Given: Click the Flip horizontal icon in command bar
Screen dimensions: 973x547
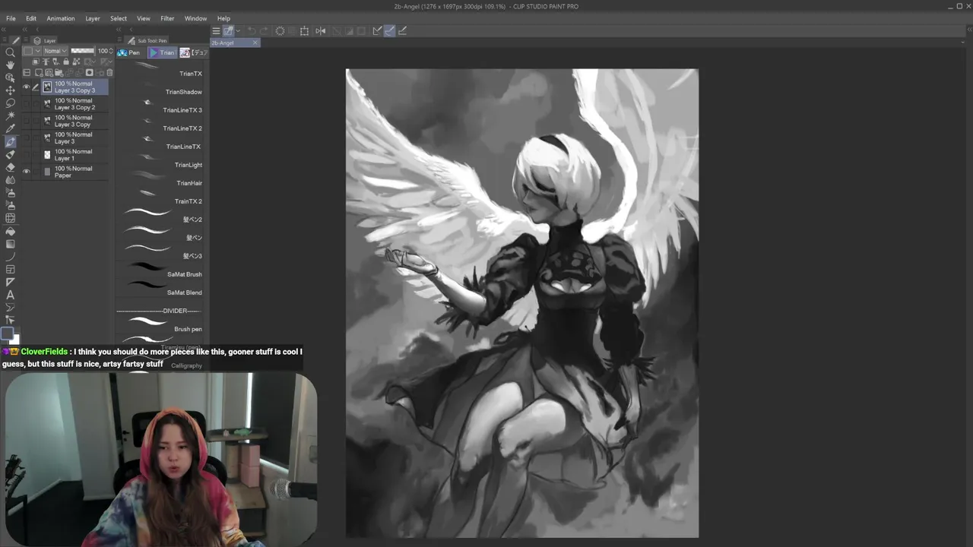Looking at the screenshot, I should pyautogui.click(x=321, y=31).
